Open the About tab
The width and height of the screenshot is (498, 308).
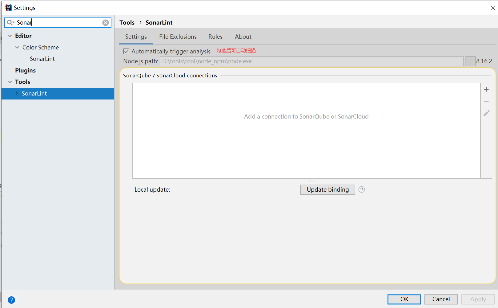(243, 37)
